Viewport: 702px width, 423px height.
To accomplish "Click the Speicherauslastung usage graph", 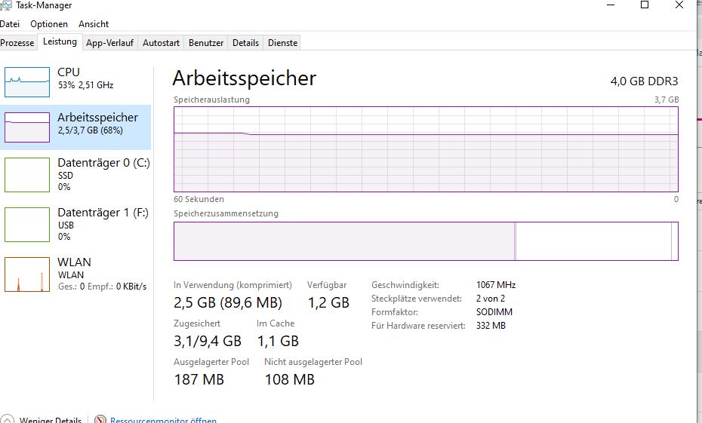I will pos(426,149).
